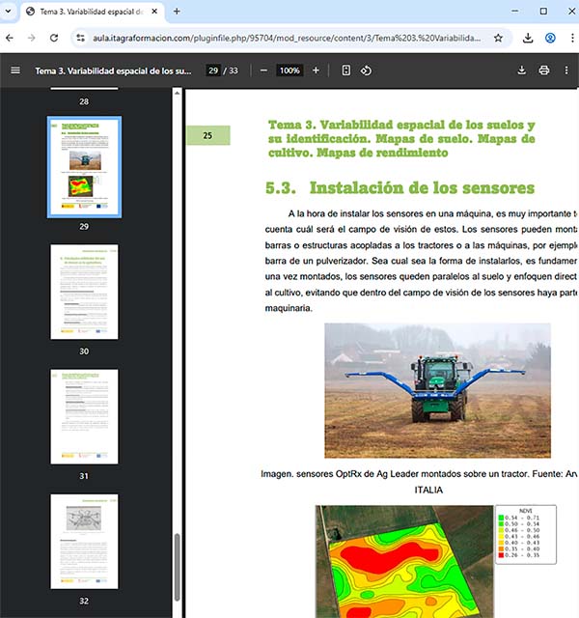The height and width of the screenshot is (618, 579).
Task: Open the Chrome downloads icon
Action: (x=528, y=38)
